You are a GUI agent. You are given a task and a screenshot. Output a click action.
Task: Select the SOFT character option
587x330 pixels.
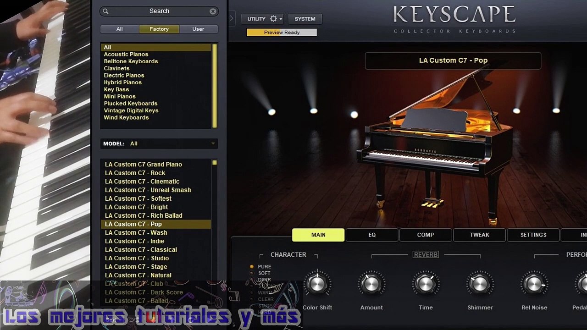260,273
